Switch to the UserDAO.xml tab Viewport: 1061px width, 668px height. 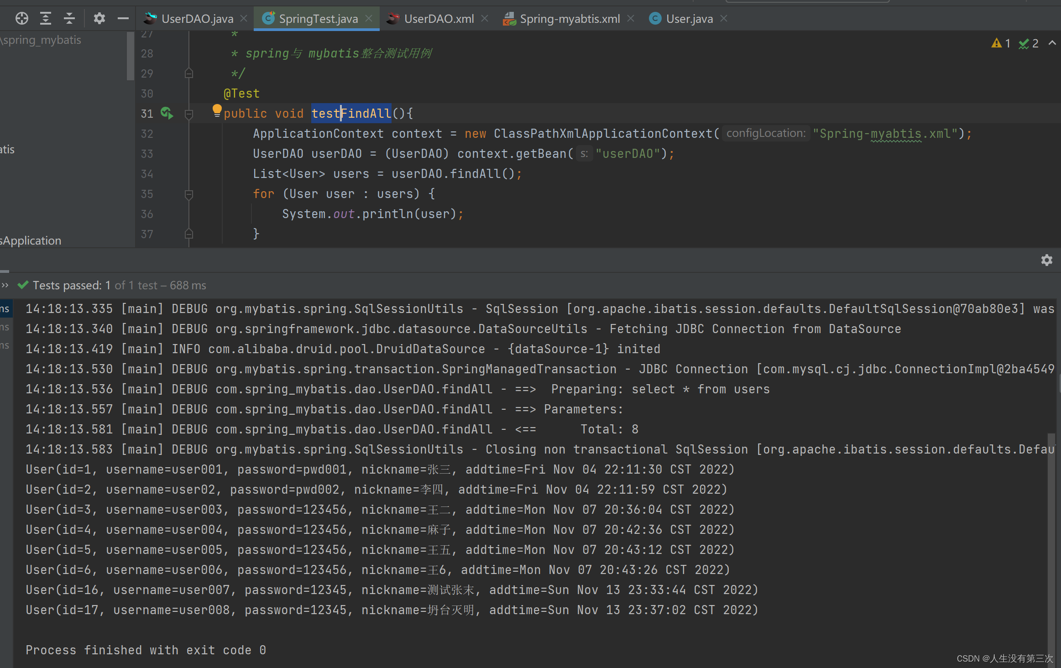[438, 19]
